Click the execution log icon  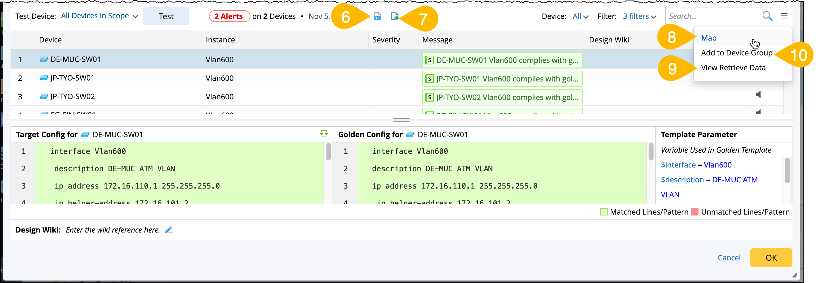pyautogui.click(x=377, y=16)
